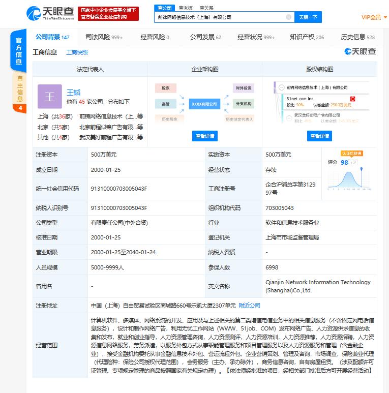Viewport: 389px width, 393px height.
Task: Open the VIP会员 dropdown menu
Action: coord(373,17)
